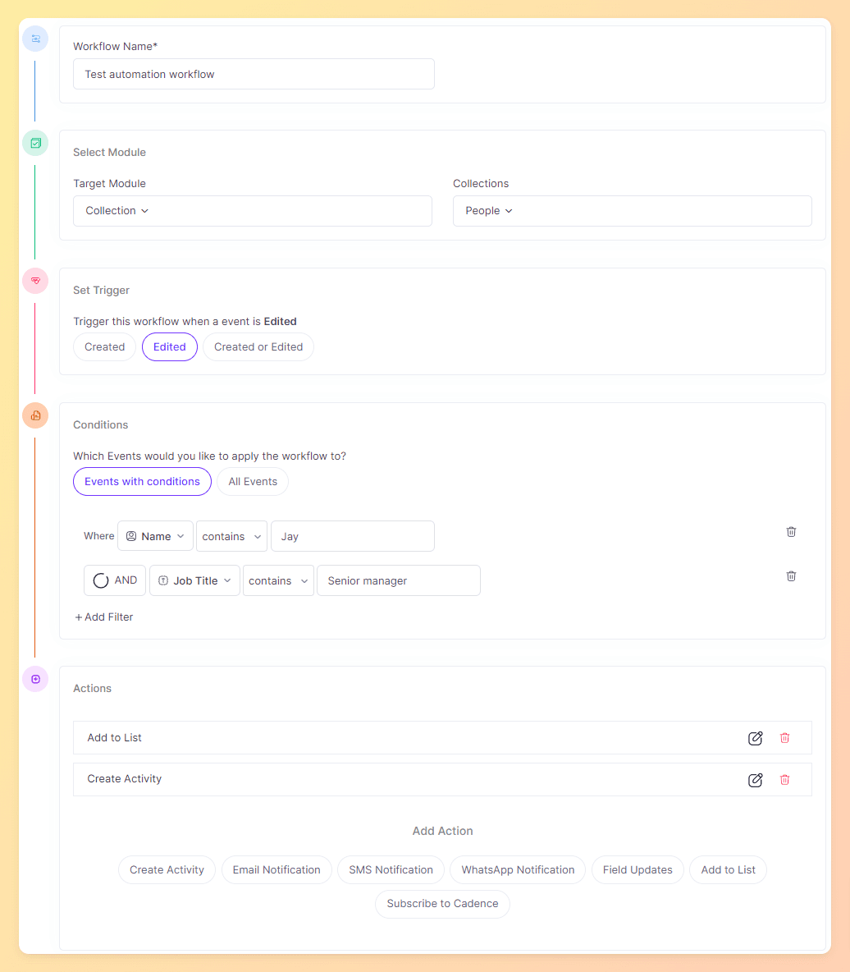Select the Created trigger option

pyautogui.click(x=104, y=347)
